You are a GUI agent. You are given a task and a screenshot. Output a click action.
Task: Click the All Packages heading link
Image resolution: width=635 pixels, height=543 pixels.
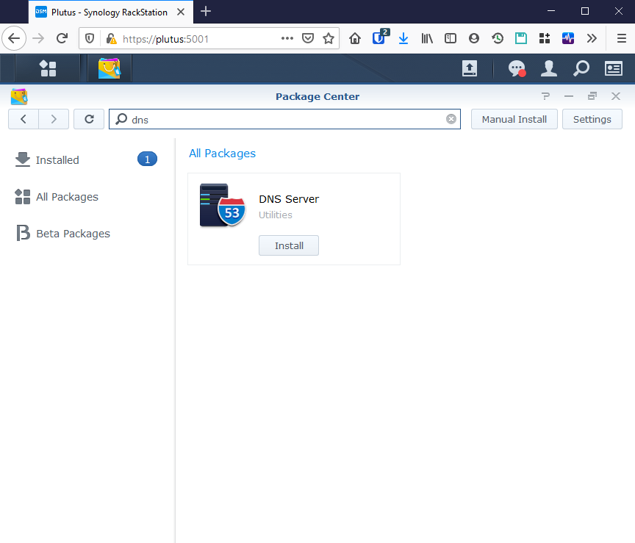click(223, 154)
